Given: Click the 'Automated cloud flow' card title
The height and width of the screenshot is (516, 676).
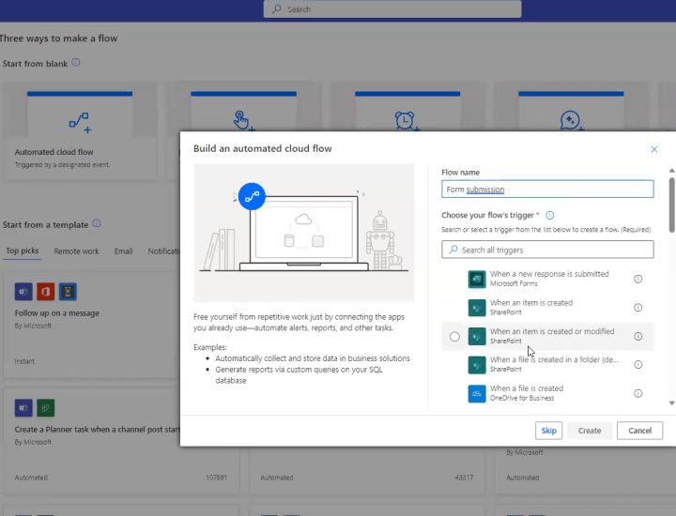Looking at the screenshot, I should (54, 152).
